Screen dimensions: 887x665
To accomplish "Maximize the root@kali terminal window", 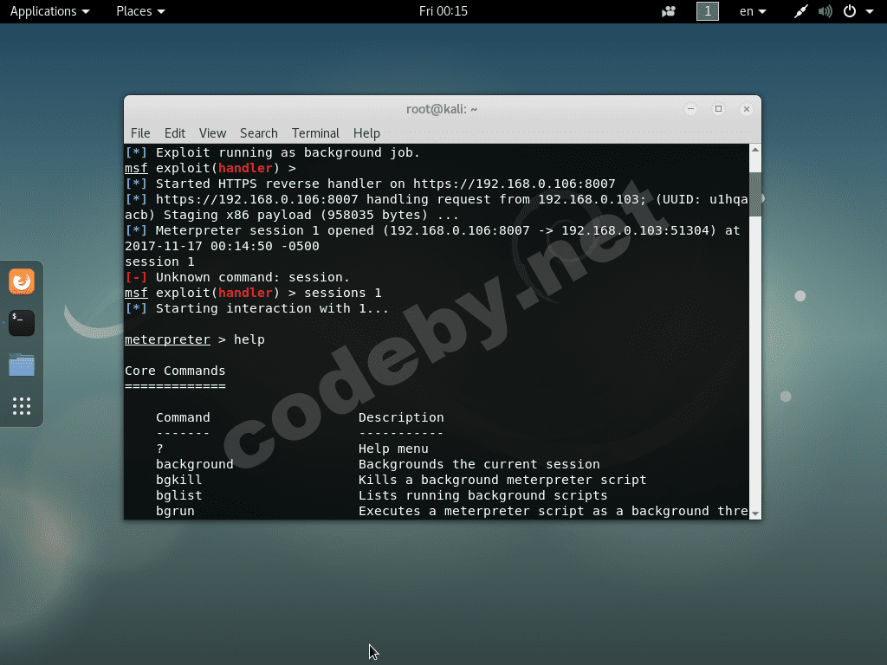I will [x=718, y=109].
